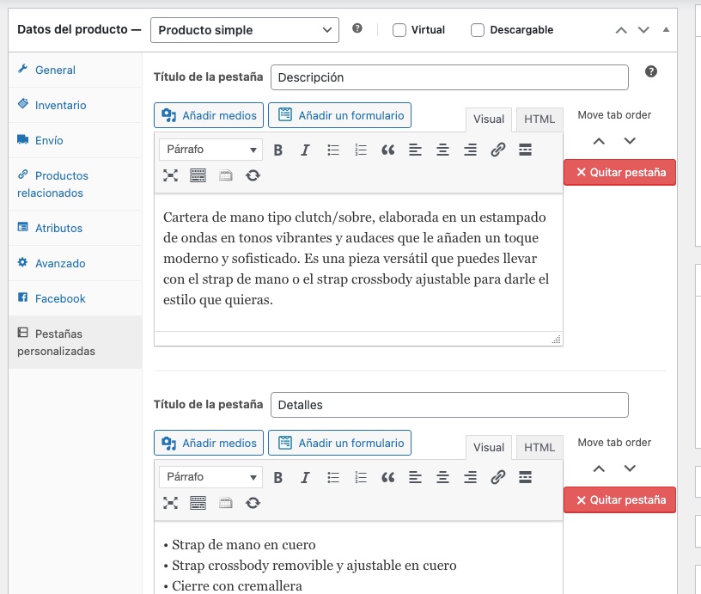
Task: Open the Facebook product data tab
Action: [x=75, y=299]
